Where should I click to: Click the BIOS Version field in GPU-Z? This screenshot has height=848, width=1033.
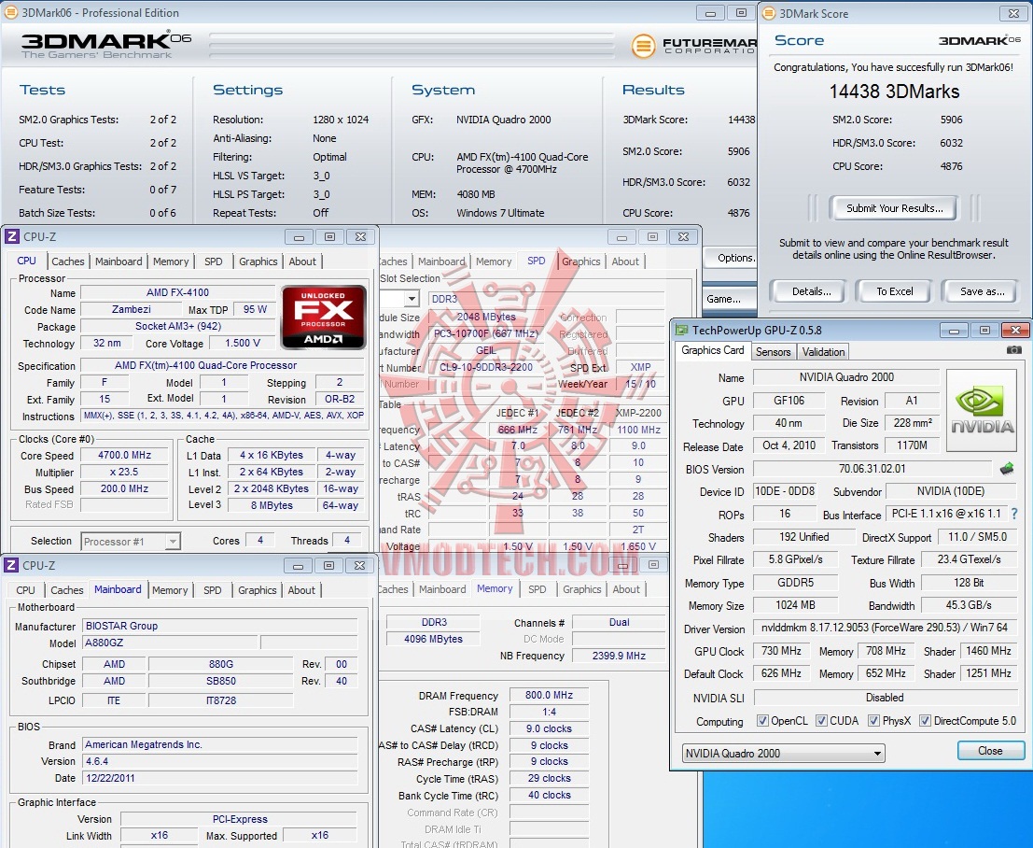coord(872,468)
